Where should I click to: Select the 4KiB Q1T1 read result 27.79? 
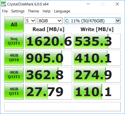[49, 92]
